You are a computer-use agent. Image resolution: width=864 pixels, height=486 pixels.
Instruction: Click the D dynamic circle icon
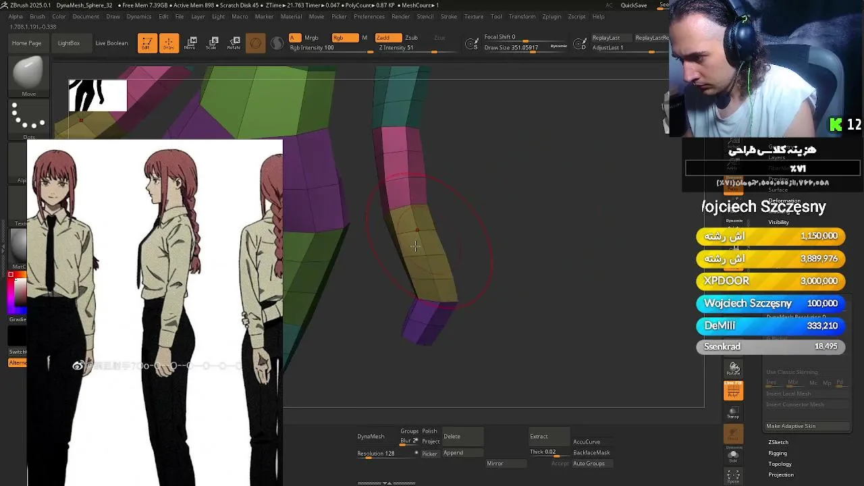(x=580, y=45)
